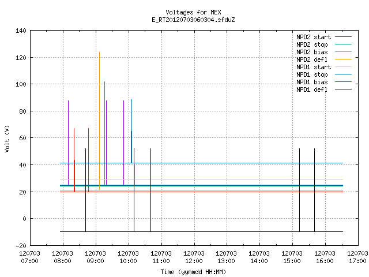Click the NPD2 bias legend label
Screen dimensions: 369x277
coord(312,52)
